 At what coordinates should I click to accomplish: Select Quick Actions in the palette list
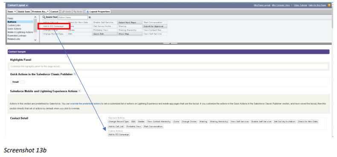coord(14,29)
